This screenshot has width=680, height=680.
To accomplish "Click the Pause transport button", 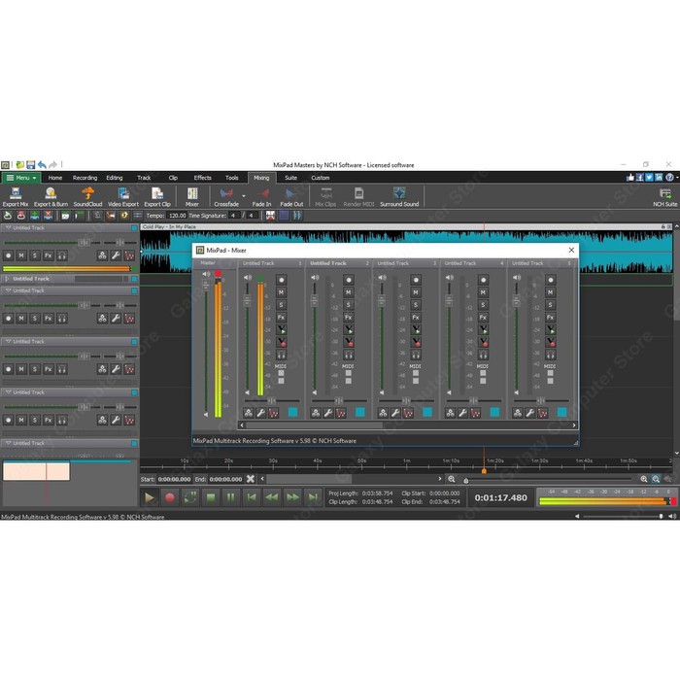I will click(x=231, y=497).
